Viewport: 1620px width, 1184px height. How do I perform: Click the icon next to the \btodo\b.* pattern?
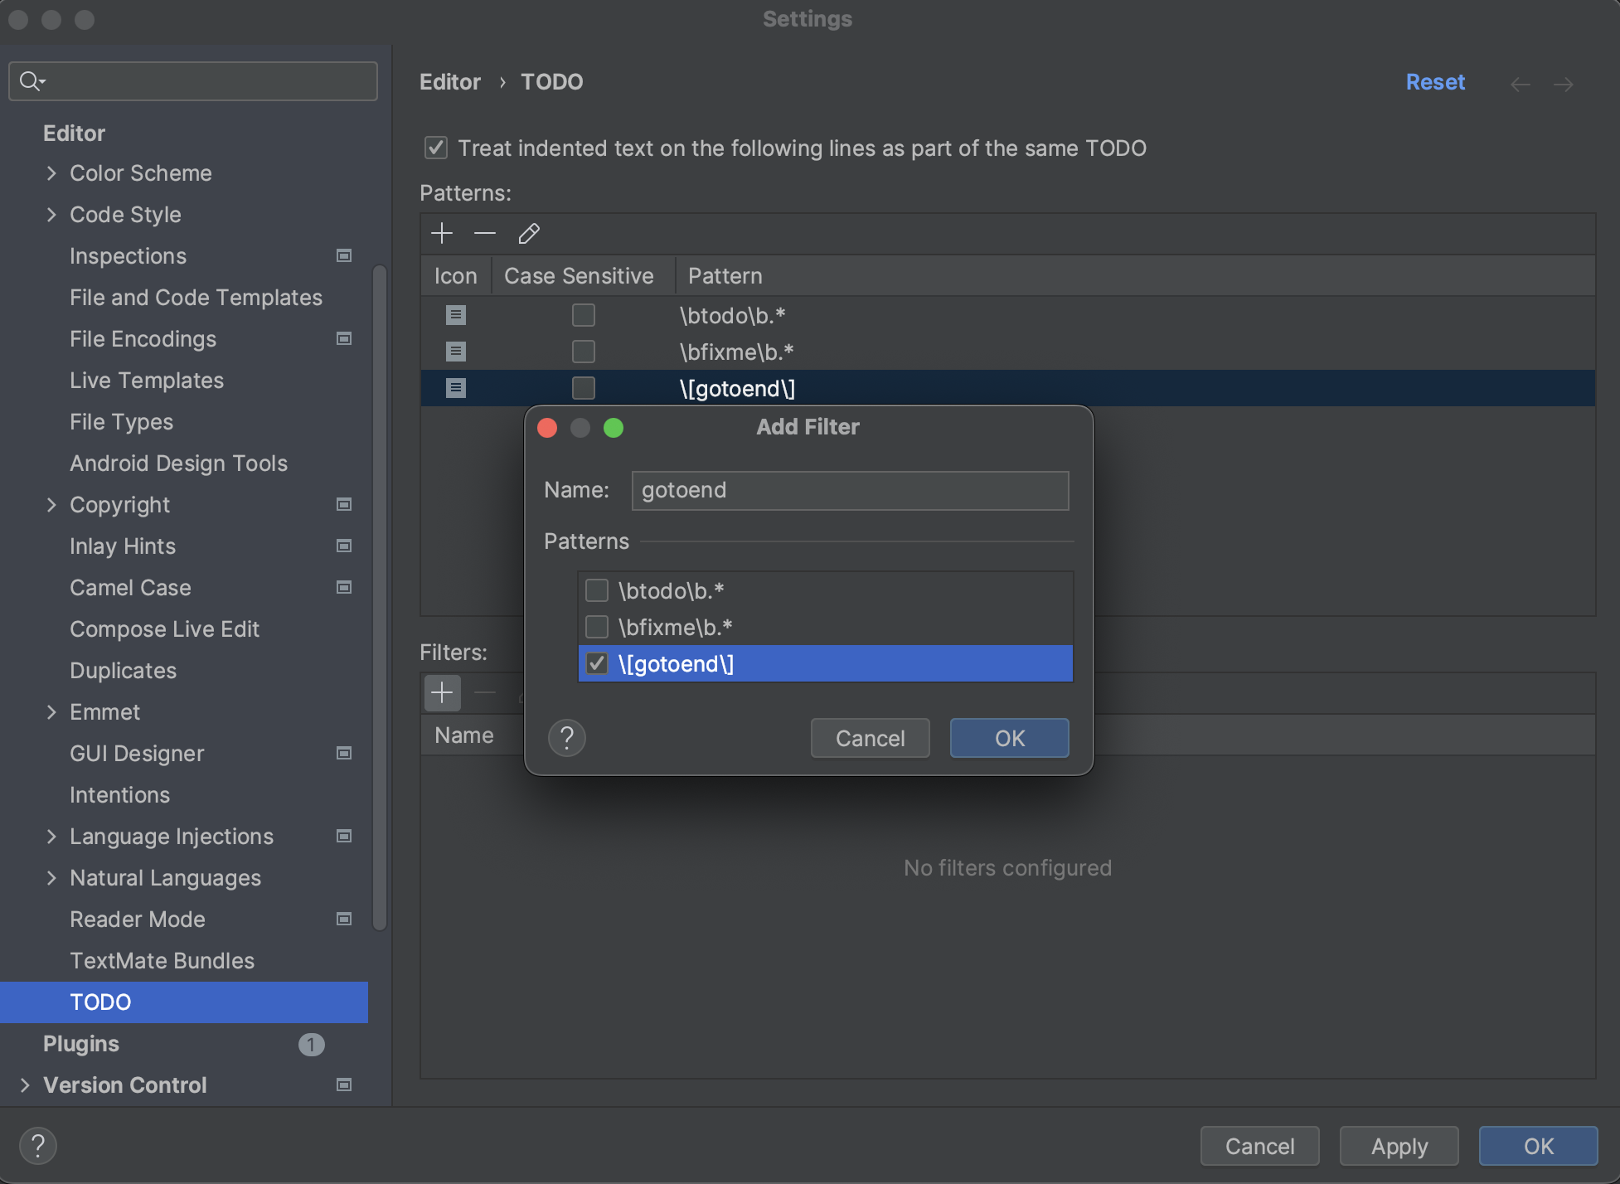456,315
